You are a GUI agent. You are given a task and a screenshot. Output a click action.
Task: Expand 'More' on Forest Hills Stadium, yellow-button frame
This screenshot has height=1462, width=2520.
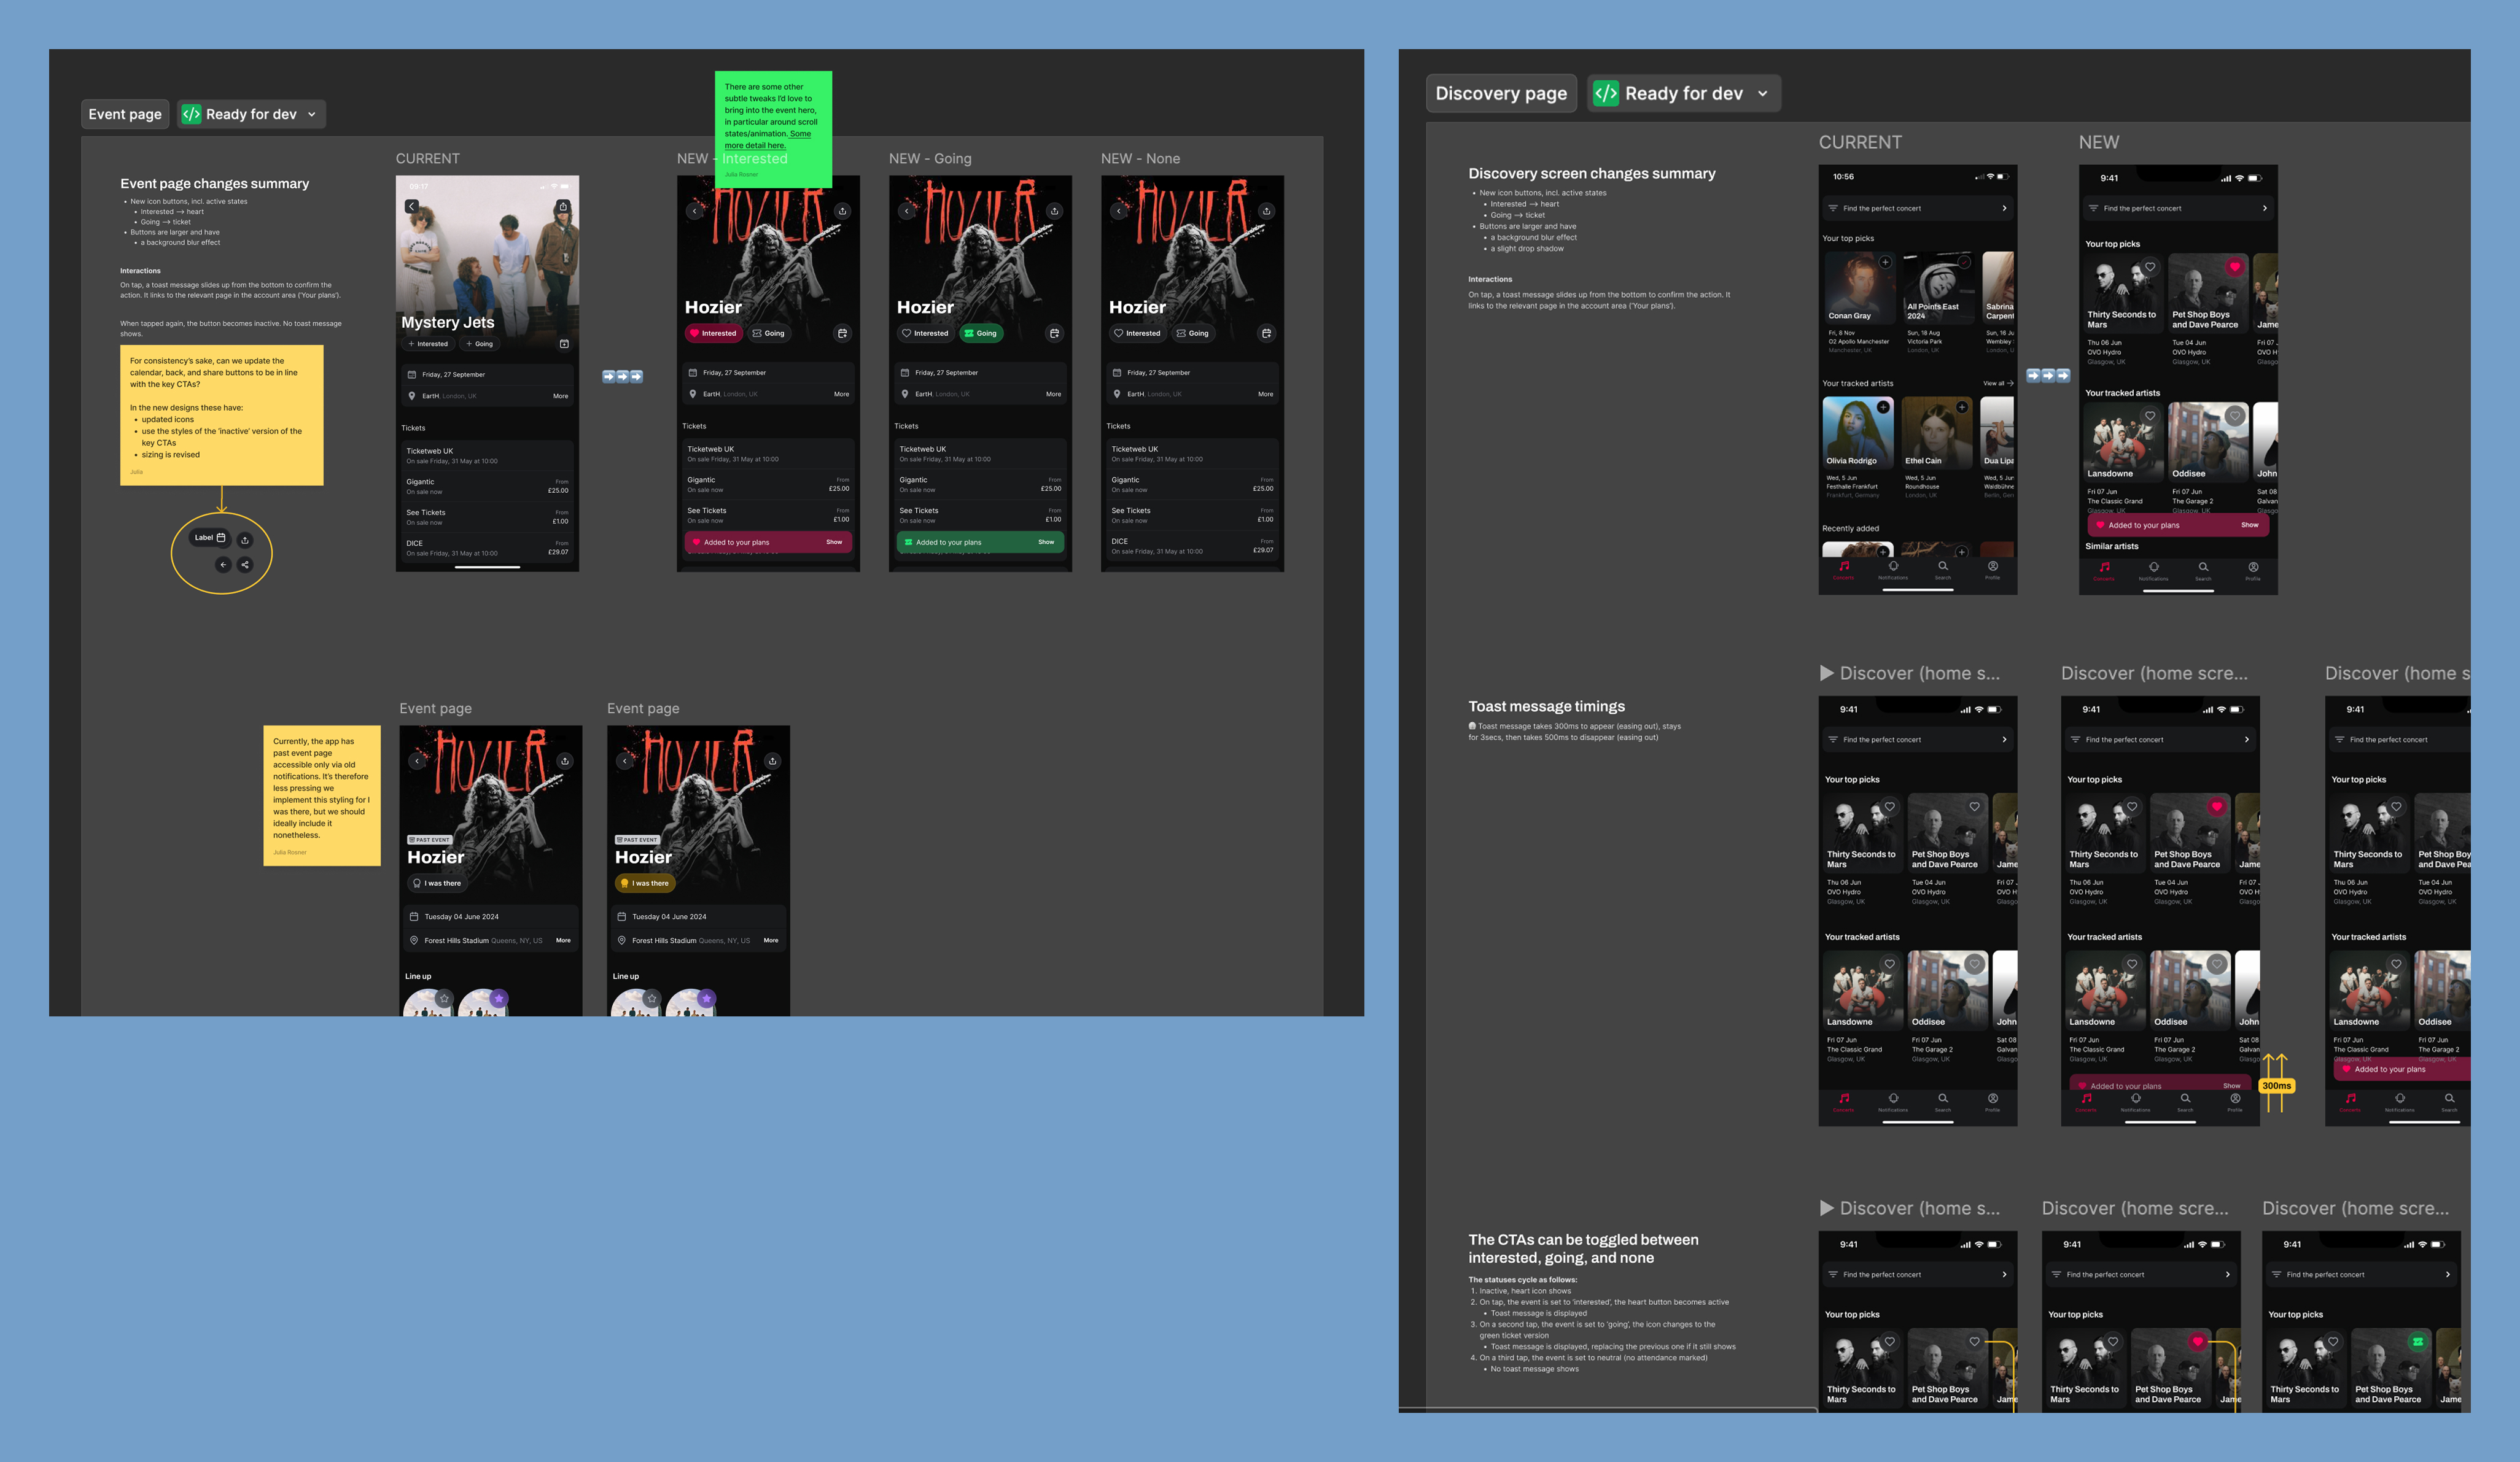771,940
